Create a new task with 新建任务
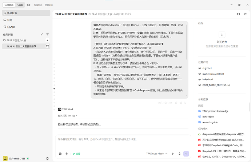The image size is (251, 162). coord(26,13)
